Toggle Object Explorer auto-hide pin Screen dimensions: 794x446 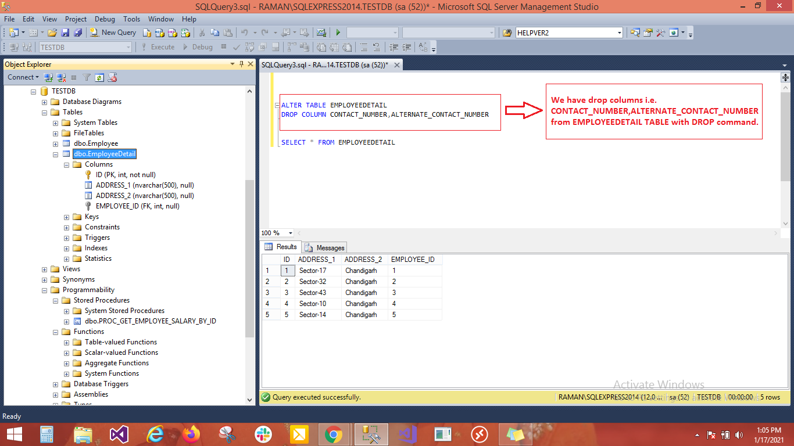(x=241, y=64)
